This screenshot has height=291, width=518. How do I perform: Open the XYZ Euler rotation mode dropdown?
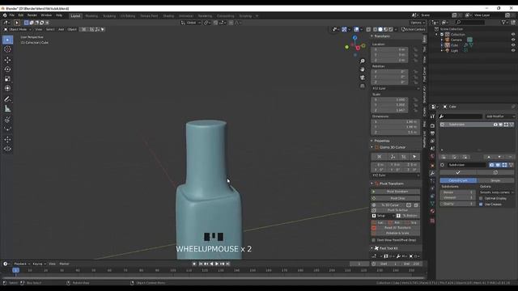tap(396, 88)
